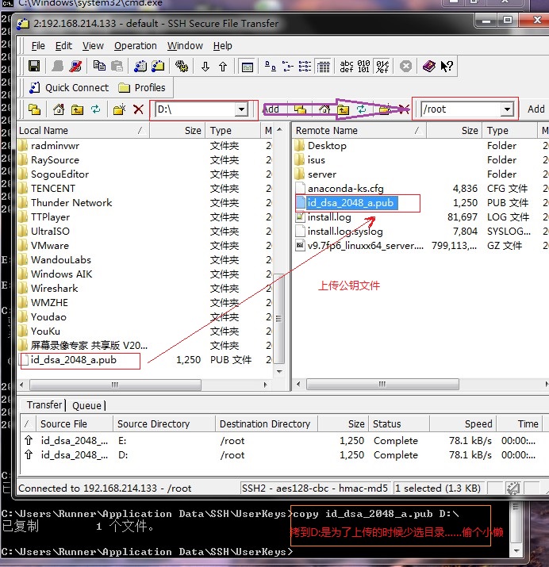
Task: Click the Disconnect toolbar icon
Action: pyautogui.click(x=75, y=66)
